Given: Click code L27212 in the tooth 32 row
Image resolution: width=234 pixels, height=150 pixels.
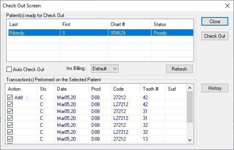Looking at the screenshot, I should pos(121,132).
